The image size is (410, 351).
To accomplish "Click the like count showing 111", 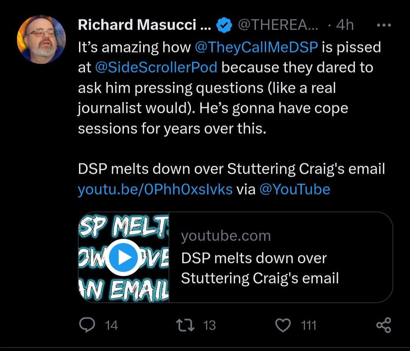I will pos(308,326).
